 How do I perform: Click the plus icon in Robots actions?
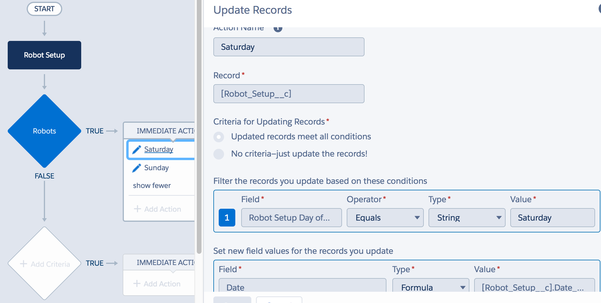pyautogui.click(x=137, y=209)
